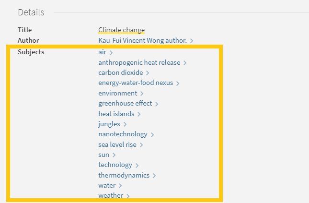Click the Subjects field label
This screenshot has height=203, width=309.
(x=31, y=52)
